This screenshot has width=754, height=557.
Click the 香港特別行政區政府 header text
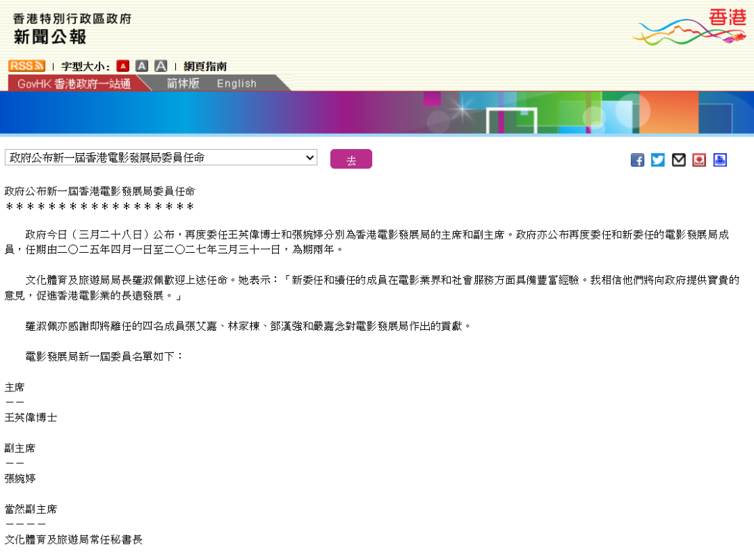(72, 18)
